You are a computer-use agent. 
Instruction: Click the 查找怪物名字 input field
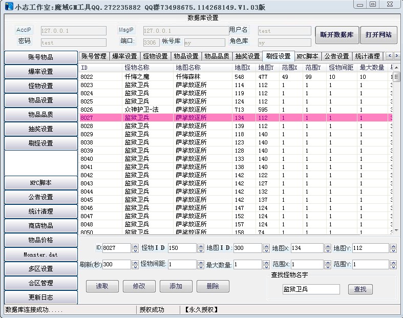tap(311, 289)
